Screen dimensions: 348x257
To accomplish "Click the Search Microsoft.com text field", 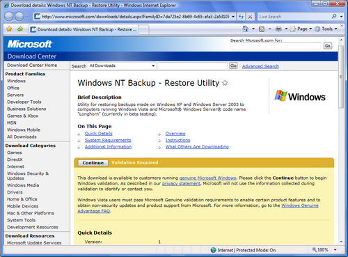I will pos(276,46).
